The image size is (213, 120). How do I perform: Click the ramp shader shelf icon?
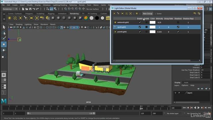86,18
